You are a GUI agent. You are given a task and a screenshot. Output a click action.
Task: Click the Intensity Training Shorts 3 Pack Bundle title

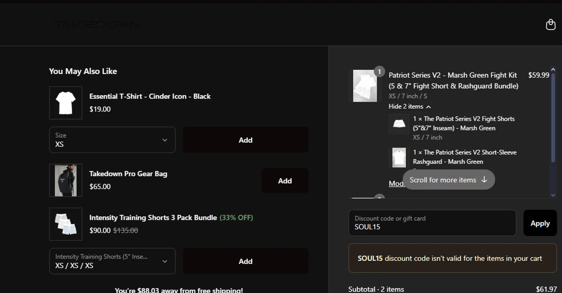pyautogui.click(x=153, y=218)
